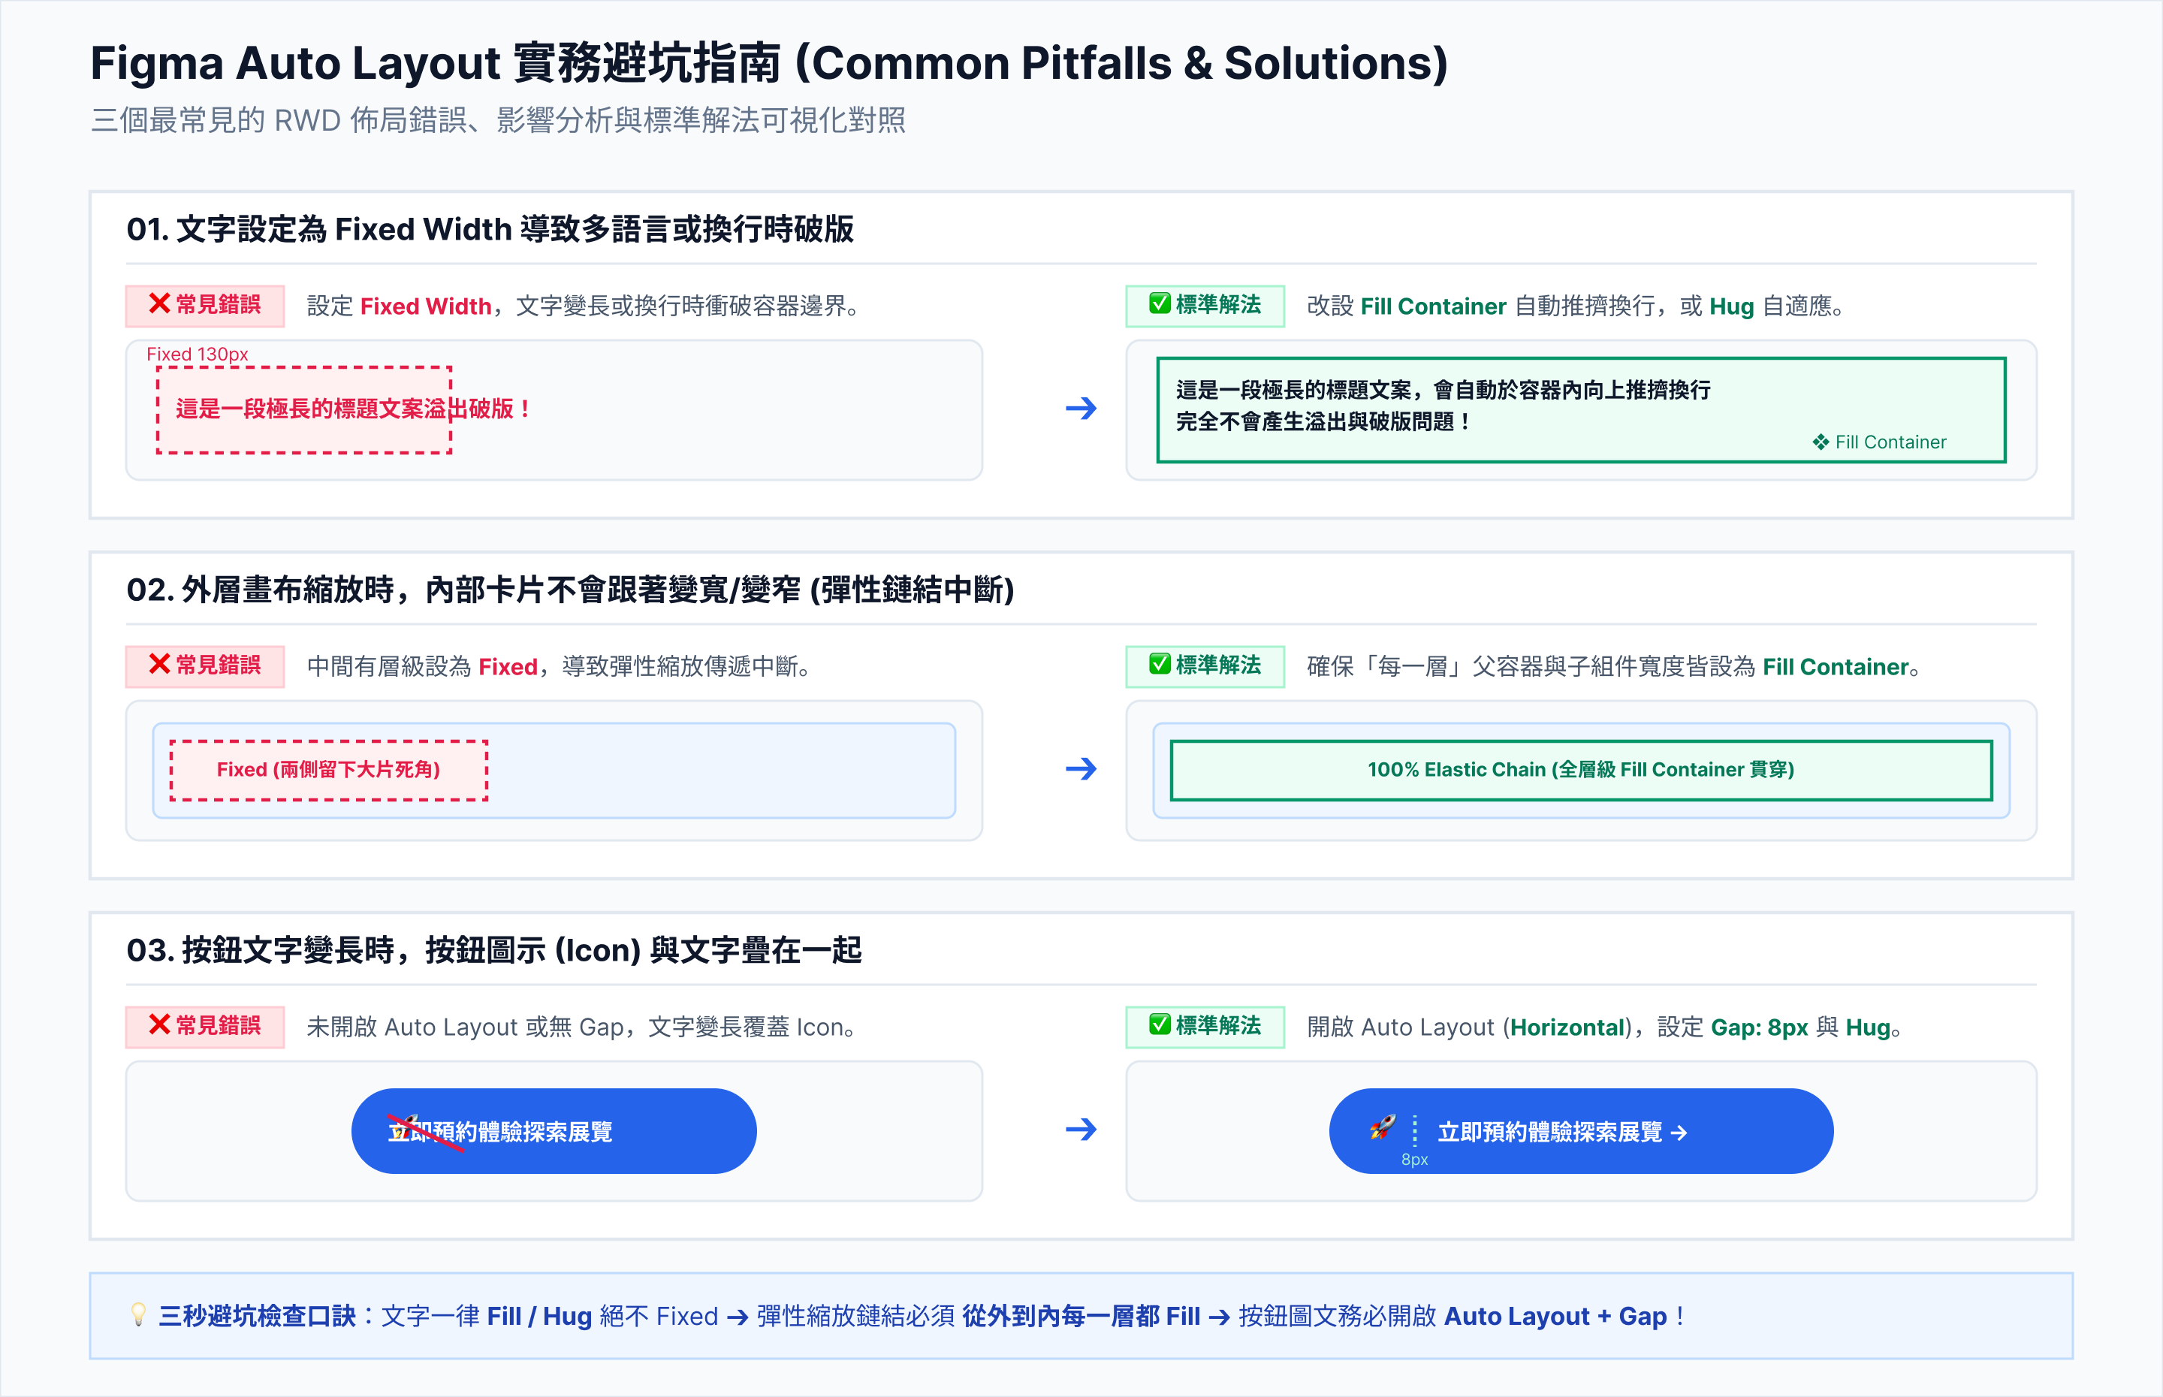
Task: Click the green checkmark in section 01's 標準解法 badge
Action: coord(1159,303)
